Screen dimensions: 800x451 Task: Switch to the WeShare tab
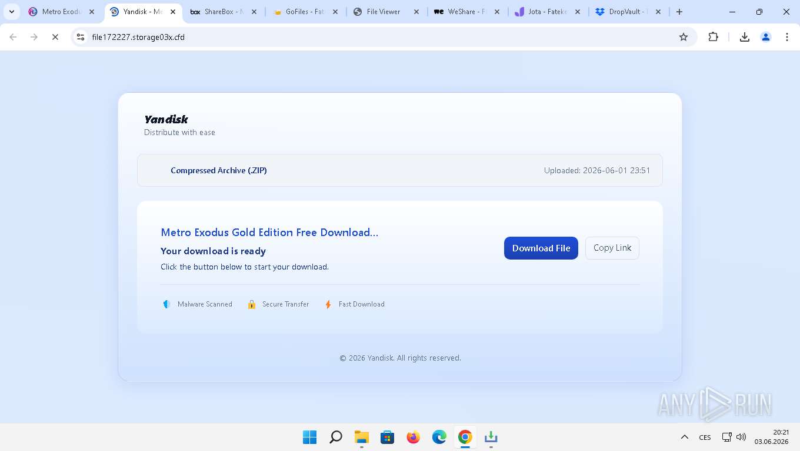click(x=466, y=12)
